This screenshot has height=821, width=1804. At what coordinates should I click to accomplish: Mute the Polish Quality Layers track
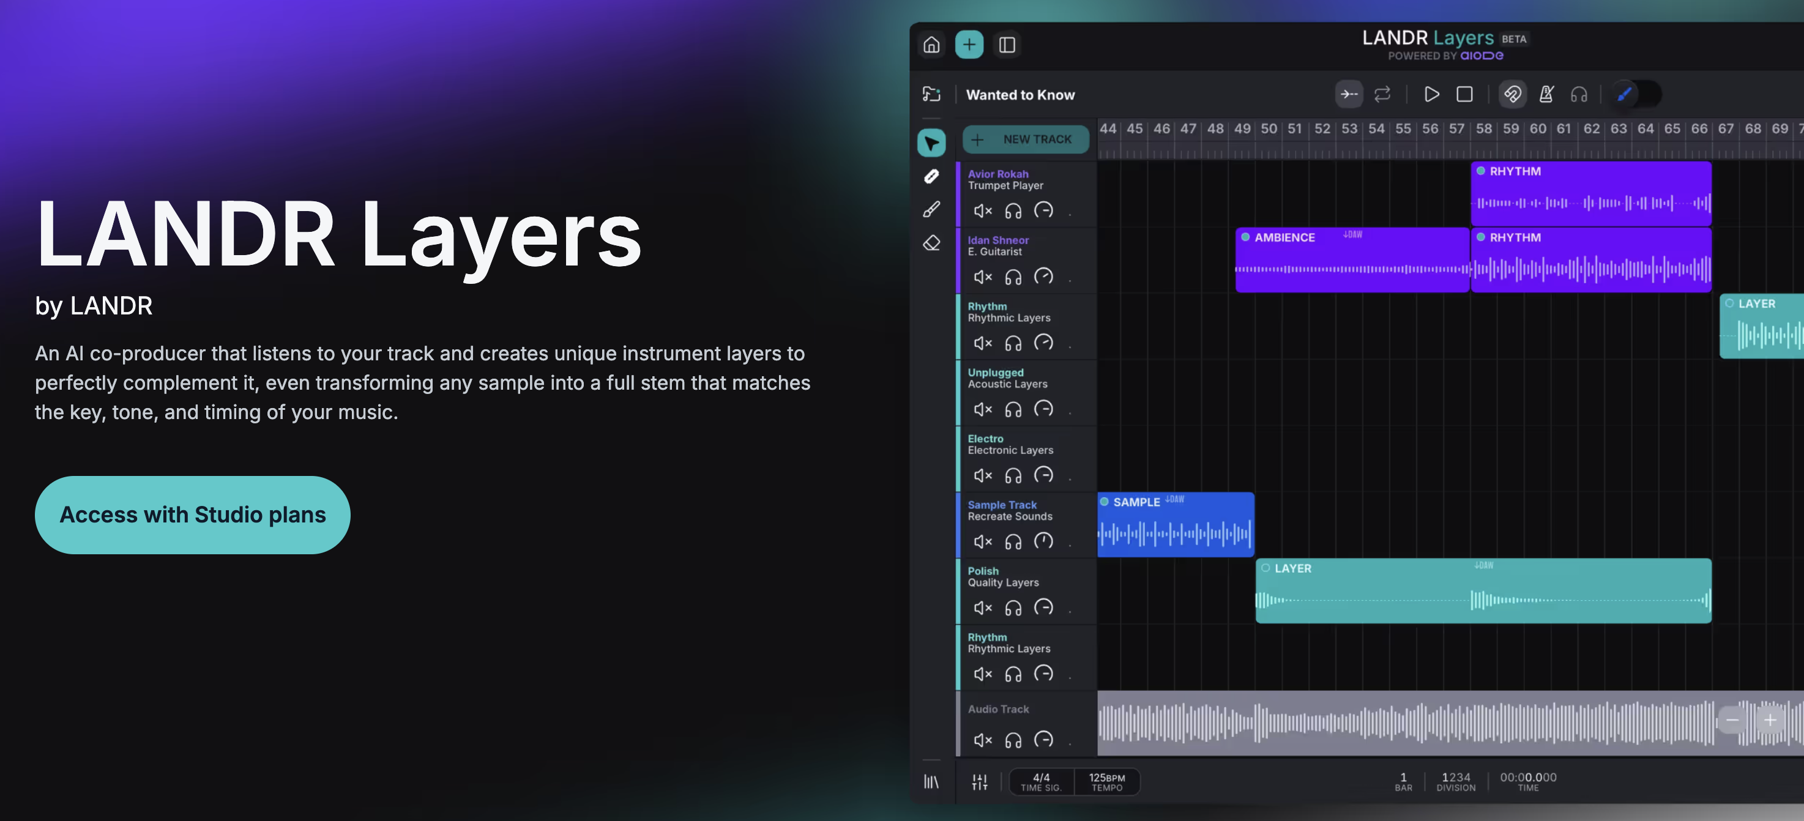(983, 608)
